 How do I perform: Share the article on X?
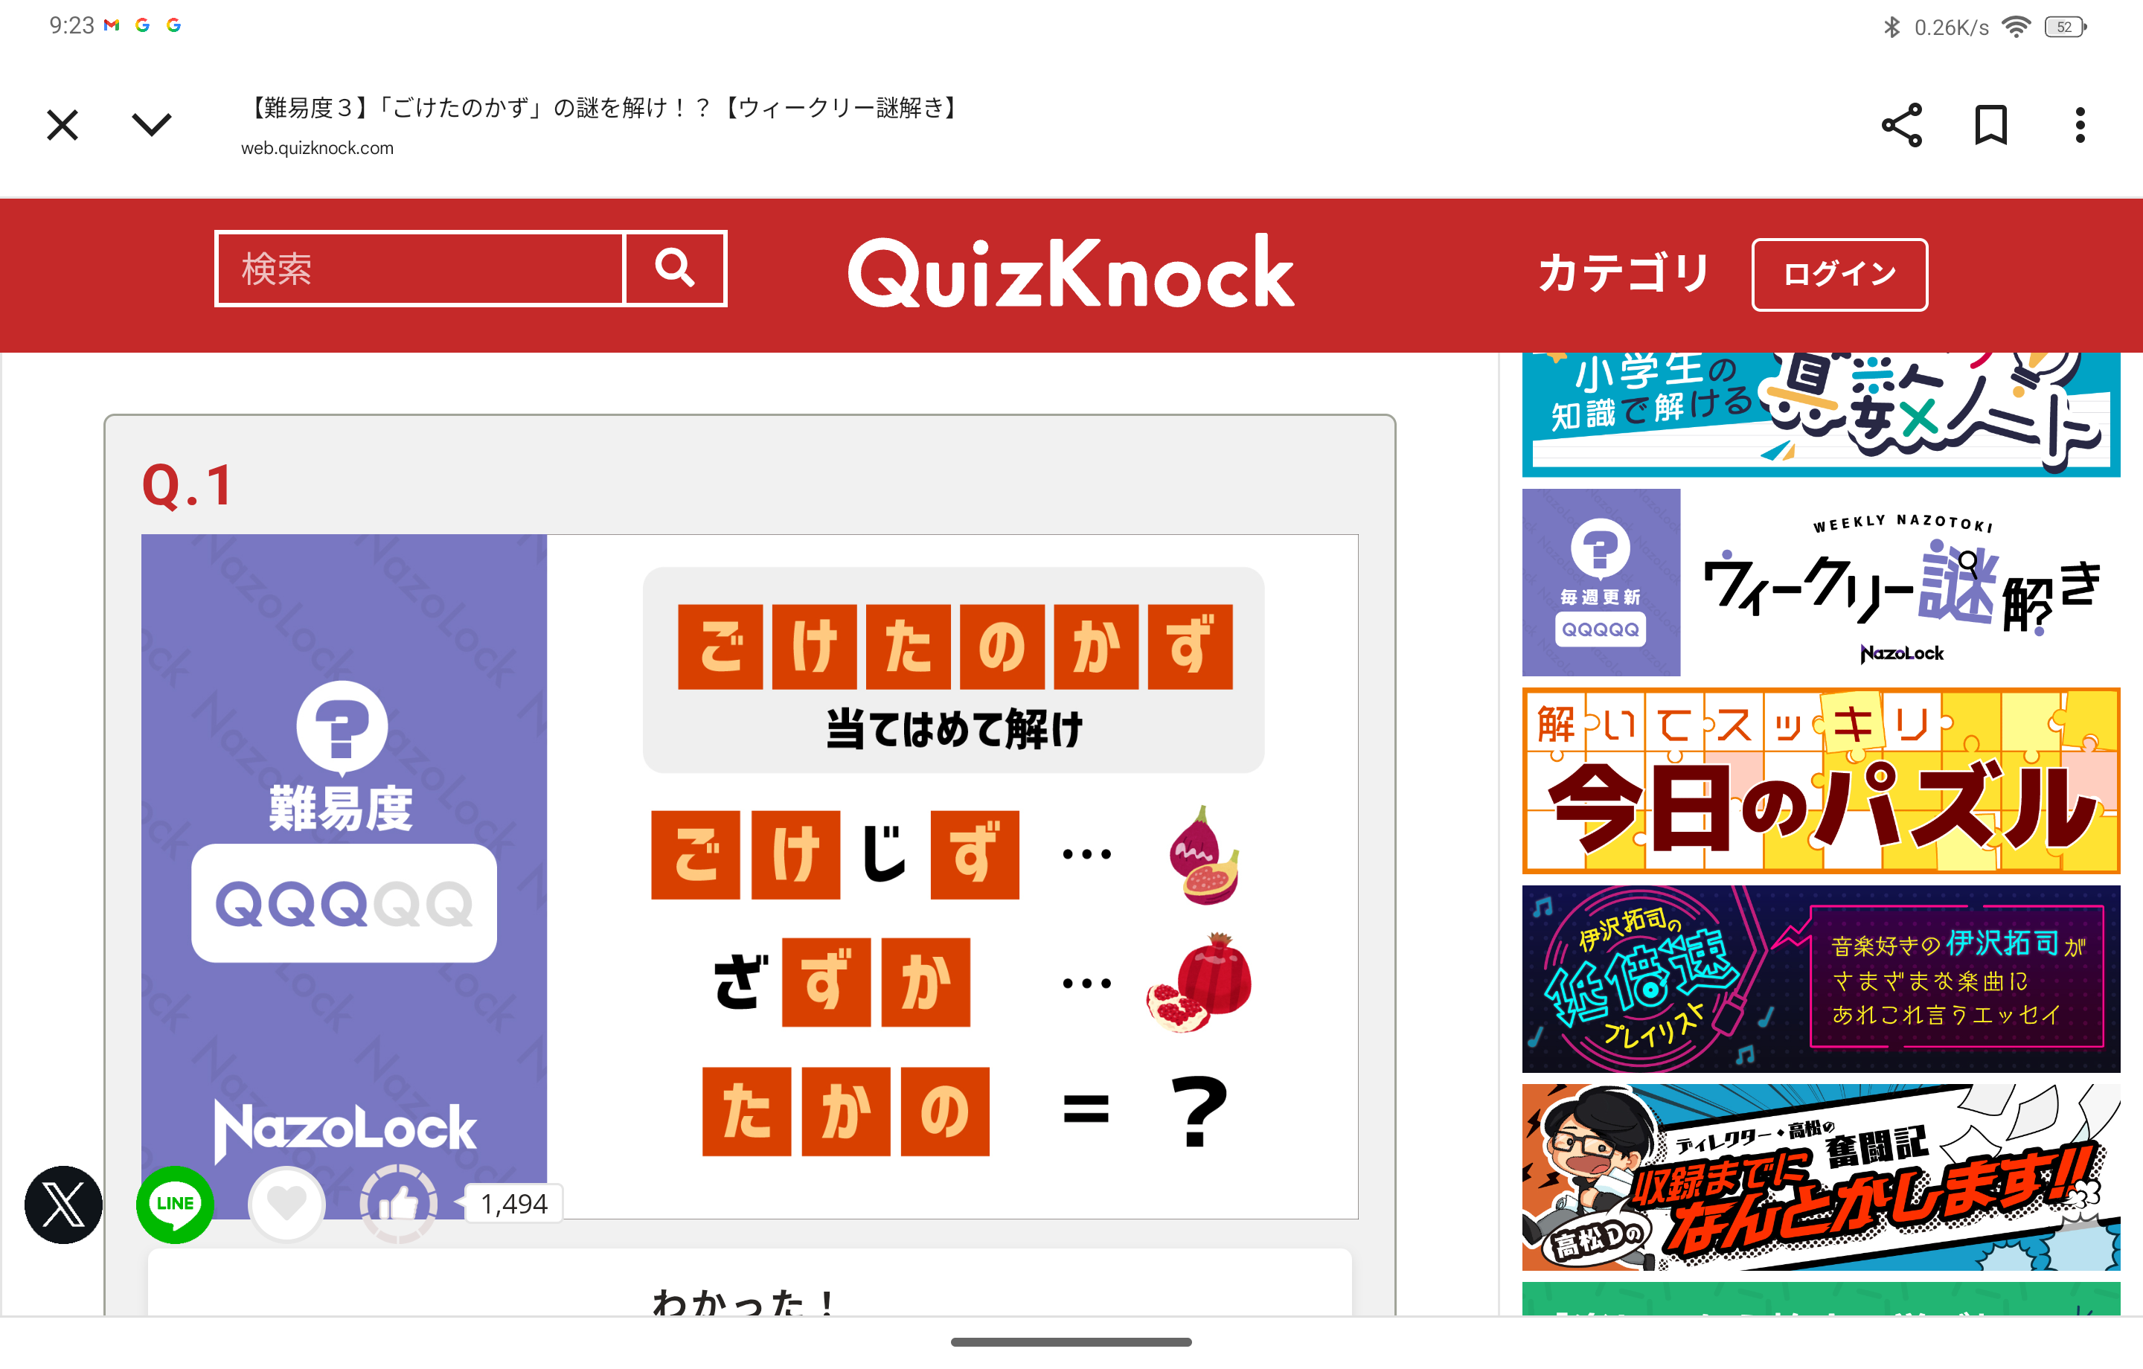click(63, 1205)
